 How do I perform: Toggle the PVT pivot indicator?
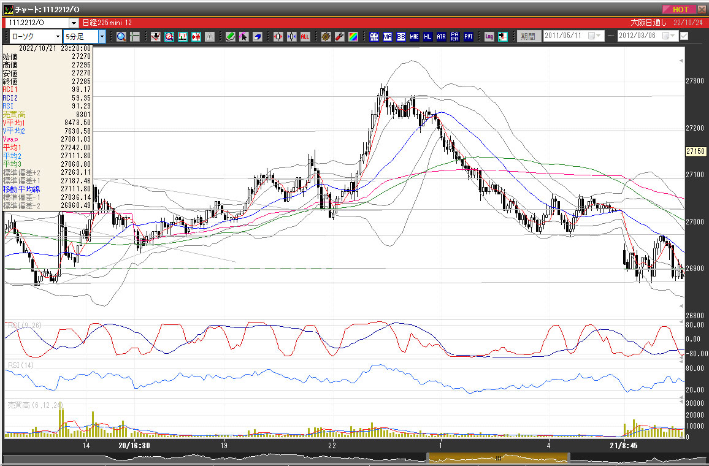point(469,37)
